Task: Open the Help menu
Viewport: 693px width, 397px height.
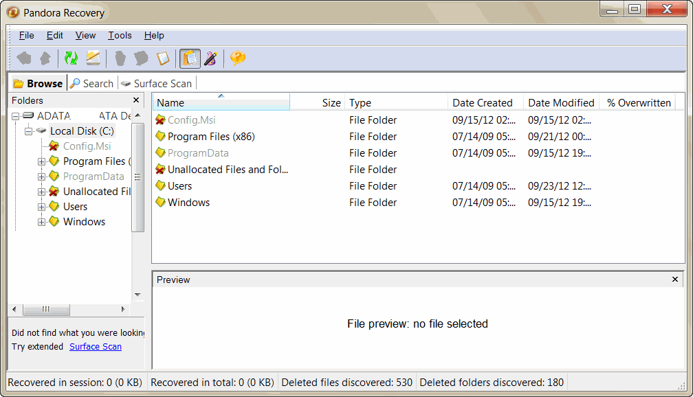Action: 154,35
